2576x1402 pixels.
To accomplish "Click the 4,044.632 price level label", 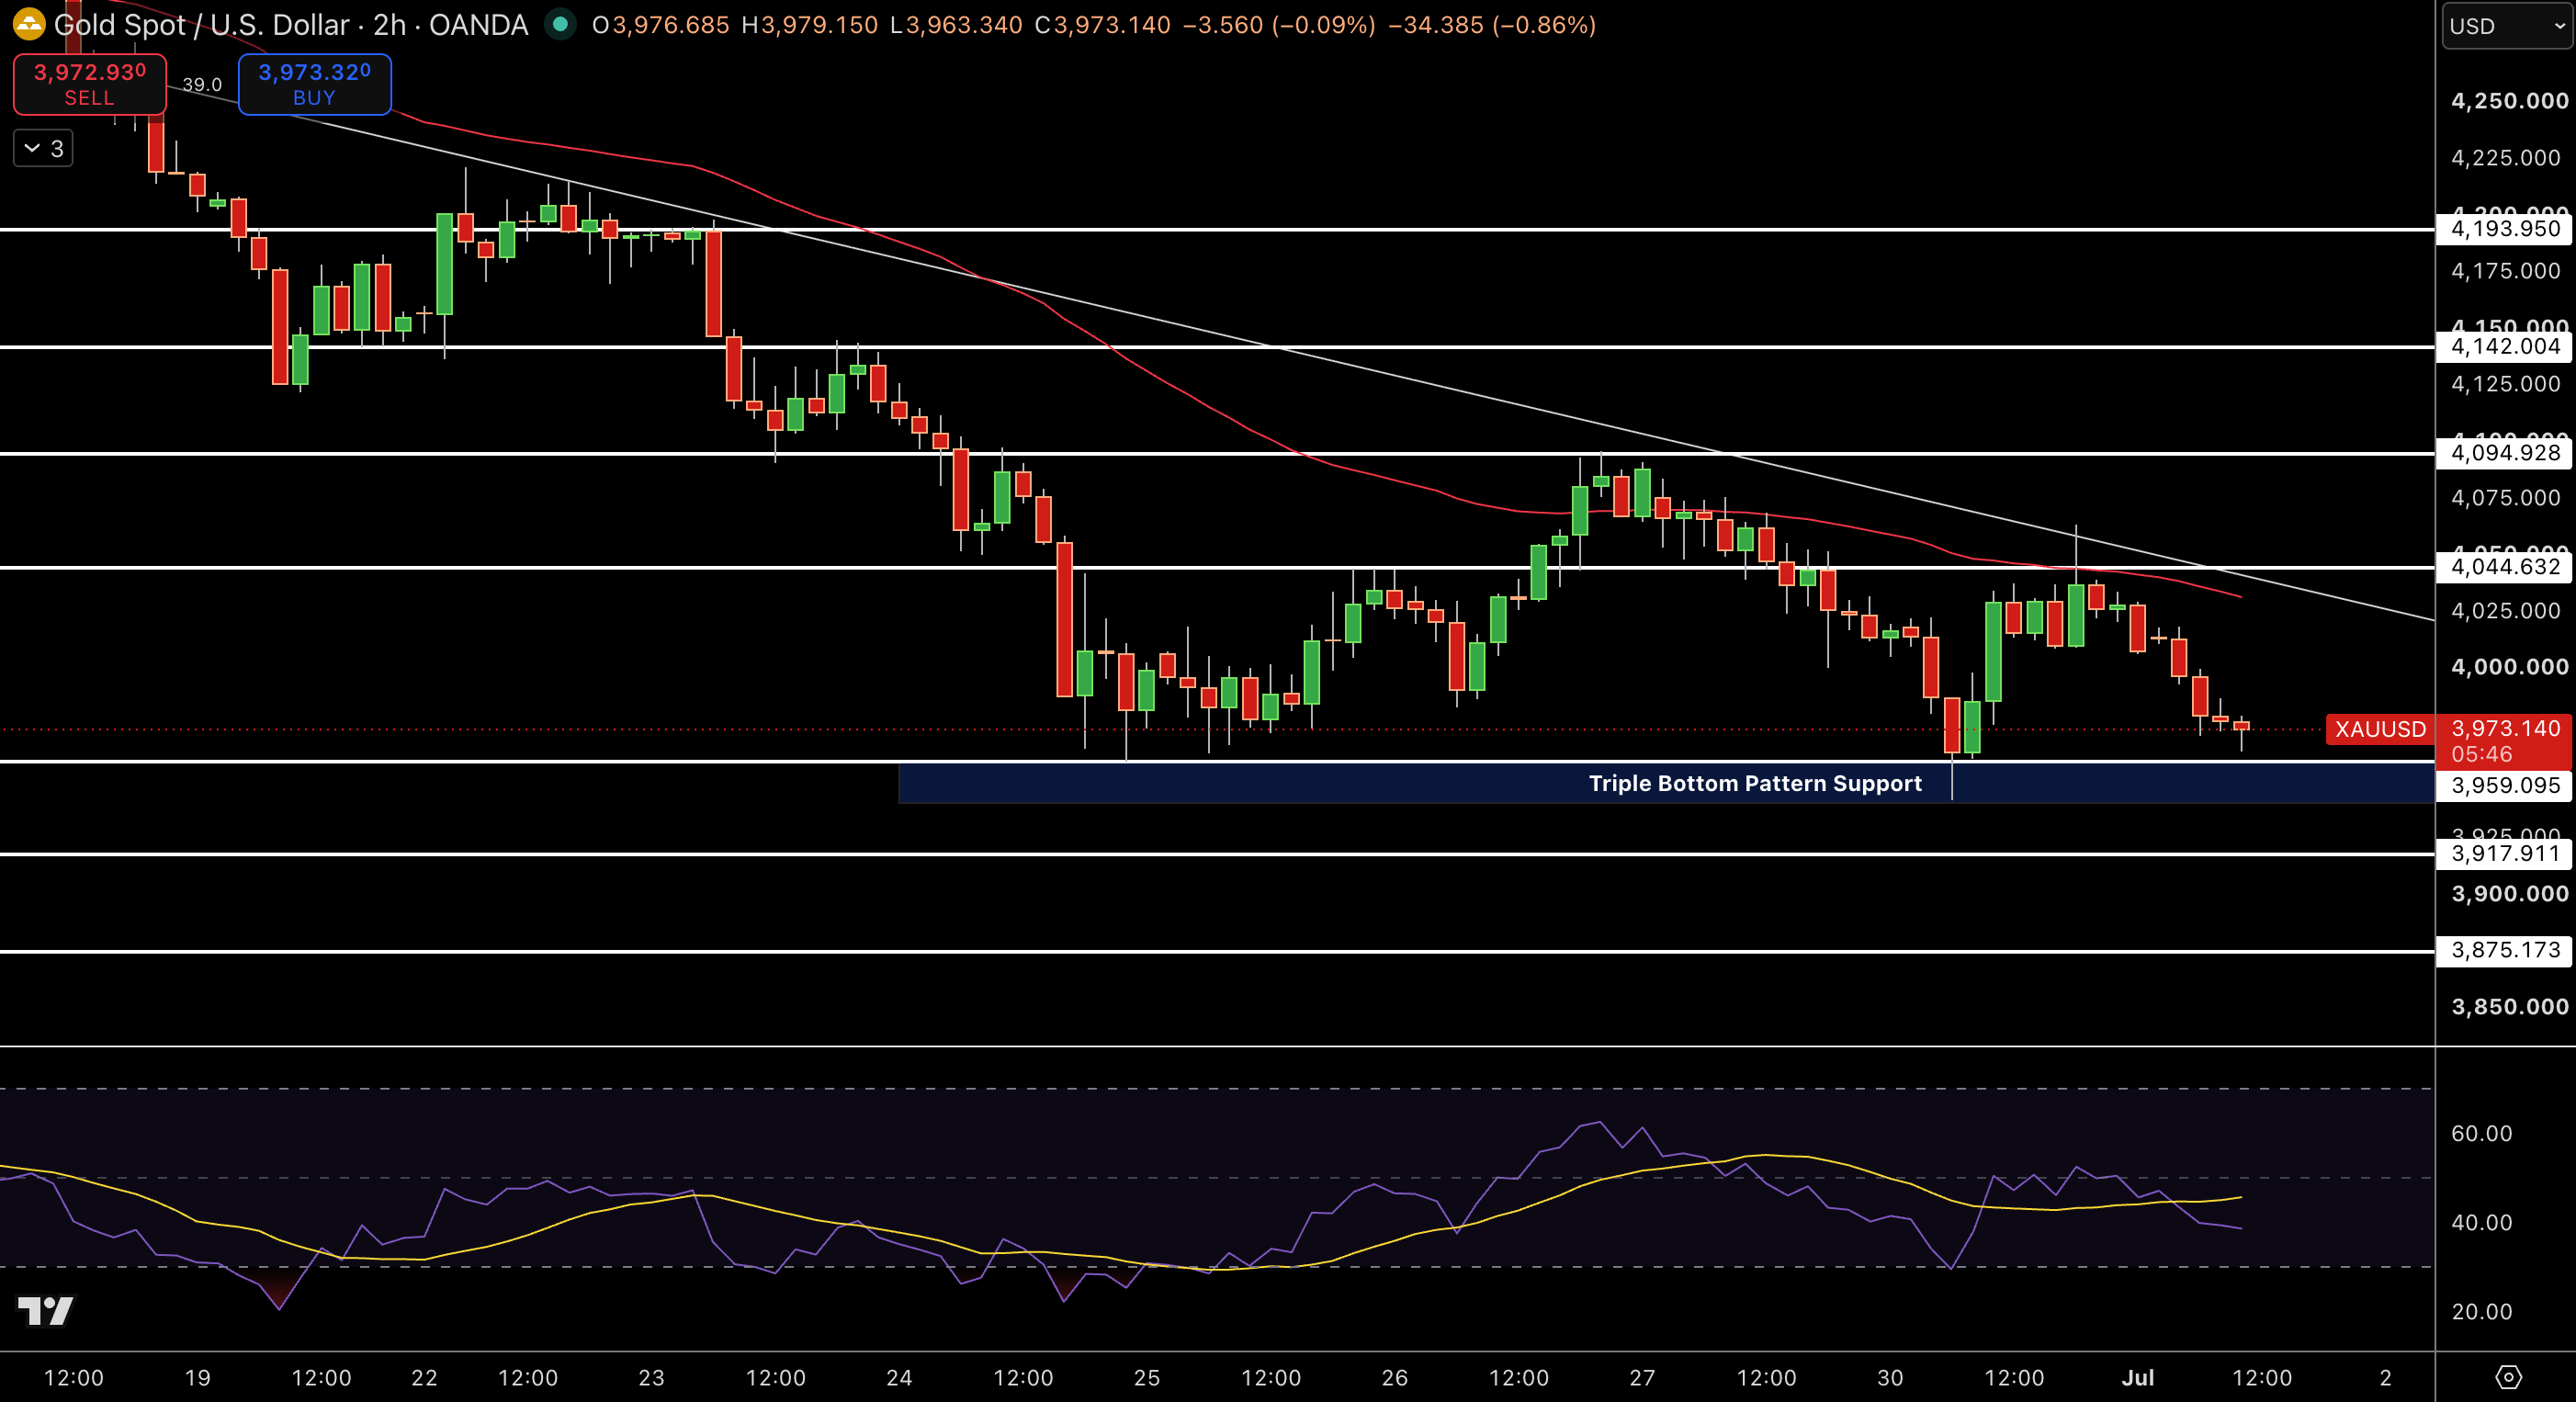I will point(2505,567).
